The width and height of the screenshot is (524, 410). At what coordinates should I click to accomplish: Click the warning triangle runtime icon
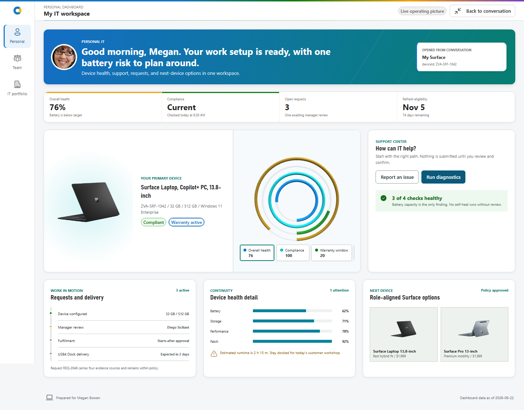coord(214,354)
